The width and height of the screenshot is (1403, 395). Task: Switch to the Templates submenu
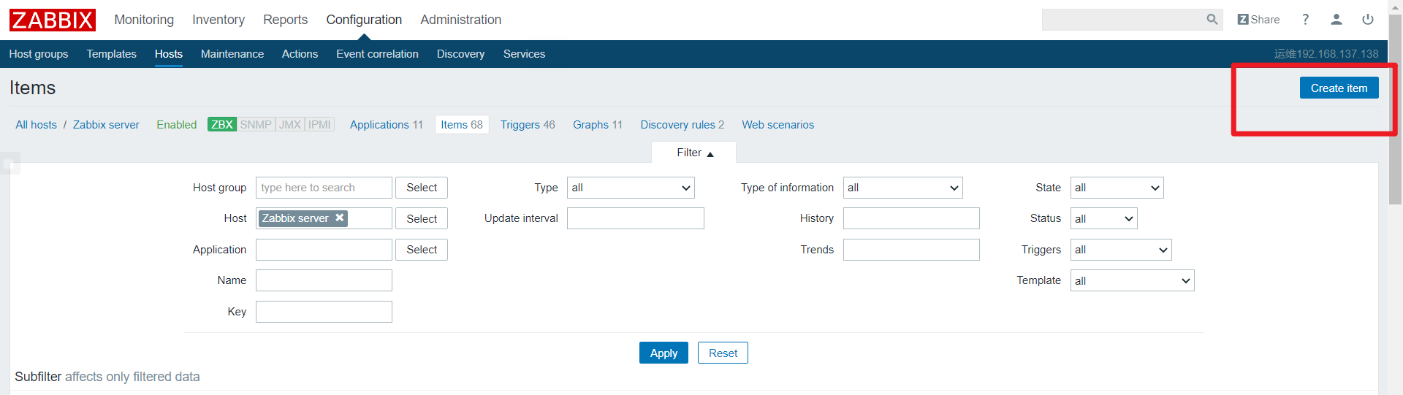pyautogui.click(x=112, y=54)
